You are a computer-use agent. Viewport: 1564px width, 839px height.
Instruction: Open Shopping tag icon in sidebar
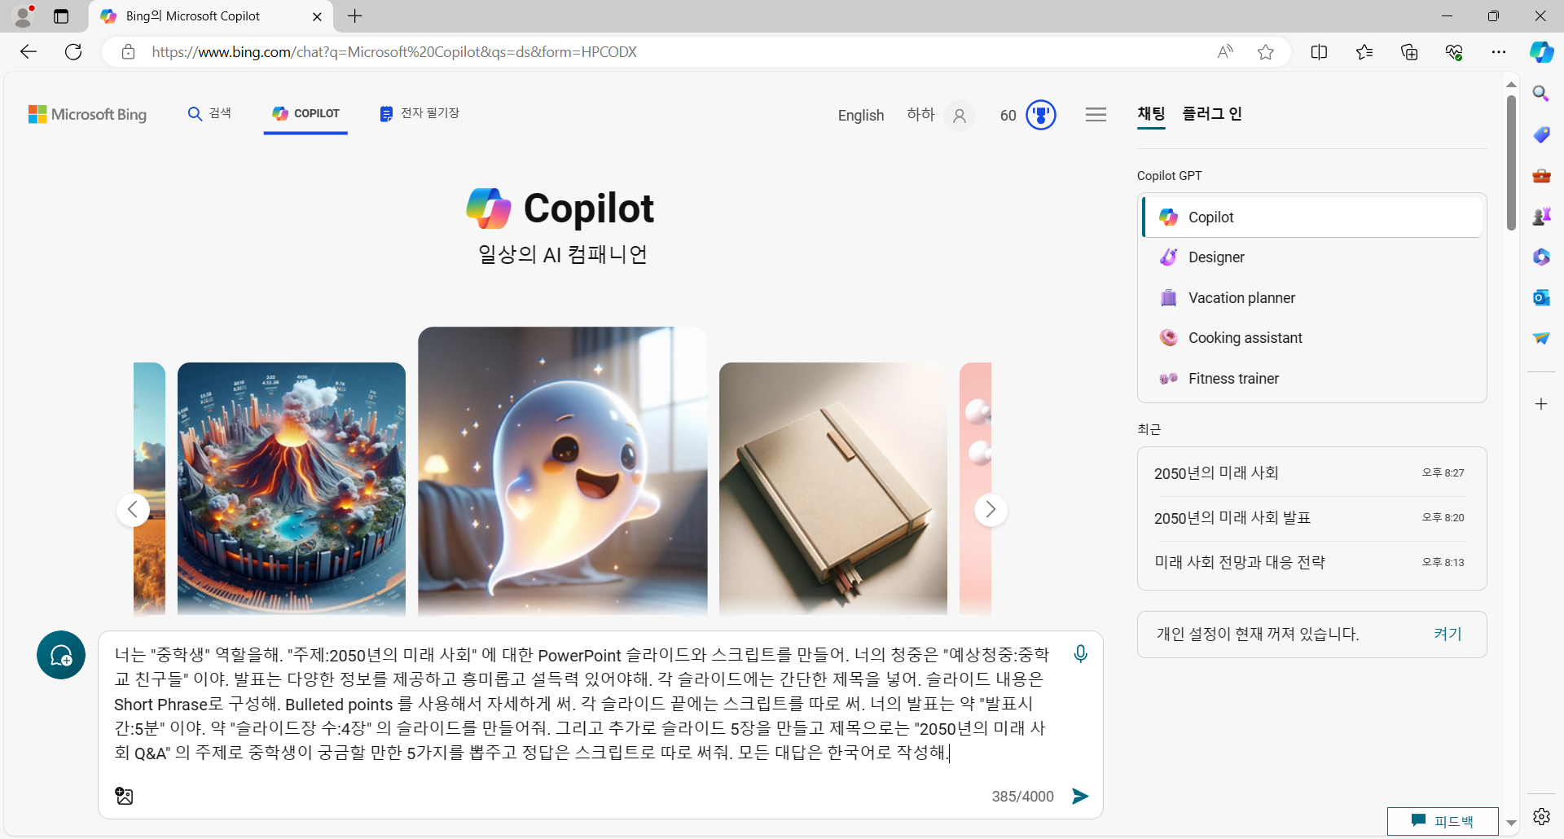[x=1541, y=134]
